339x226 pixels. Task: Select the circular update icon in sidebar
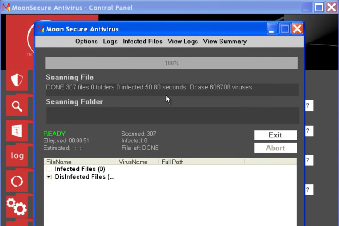point(17,181)
